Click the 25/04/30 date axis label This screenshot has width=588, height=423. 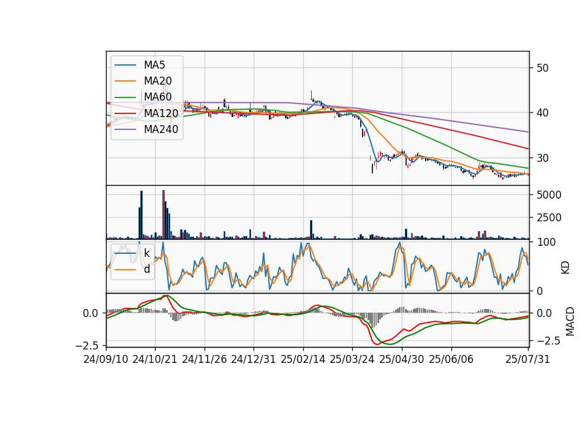(402, 359)
